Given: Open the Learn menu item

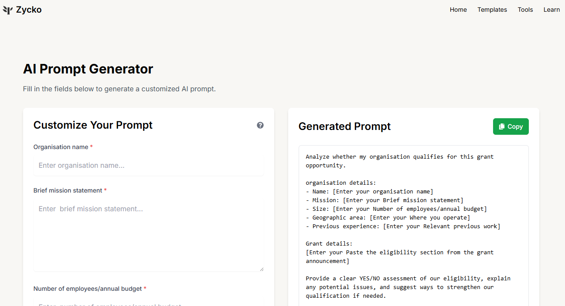Looking at the screenshot, I should pyautogui.click(x=551, y=10).
